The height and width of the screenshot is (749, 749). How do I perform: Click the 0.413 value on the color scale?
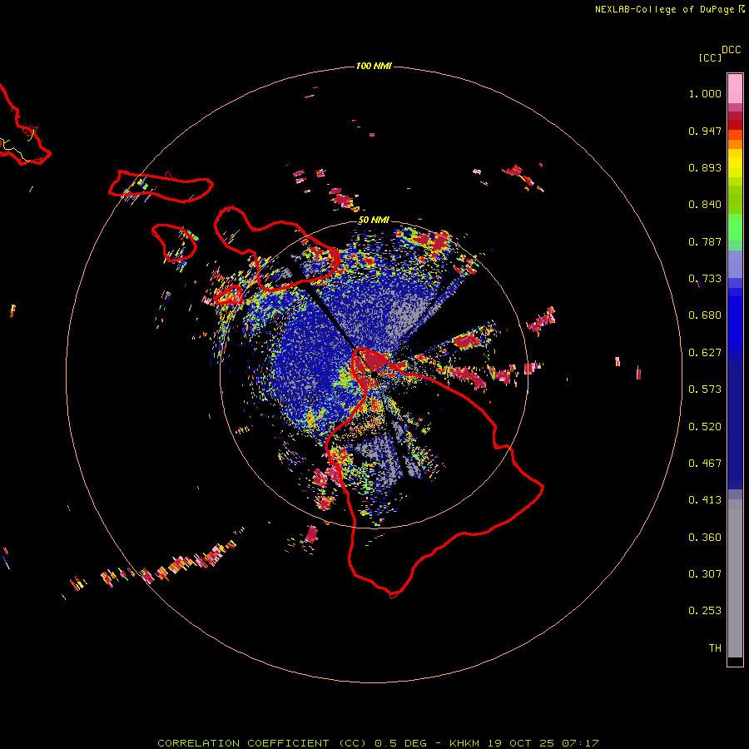tap(705, 500)
